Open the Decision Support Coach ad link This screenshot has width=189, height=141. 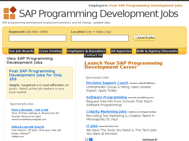coord(107,83)
